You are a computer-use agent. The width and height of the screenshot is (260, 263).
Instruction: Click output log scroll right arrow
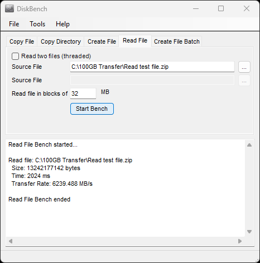240,241
